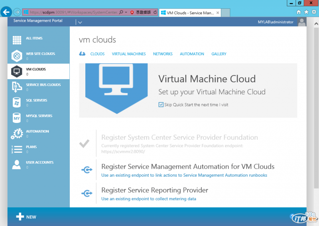Click the plus icon next to NEW

click(20, 217)
